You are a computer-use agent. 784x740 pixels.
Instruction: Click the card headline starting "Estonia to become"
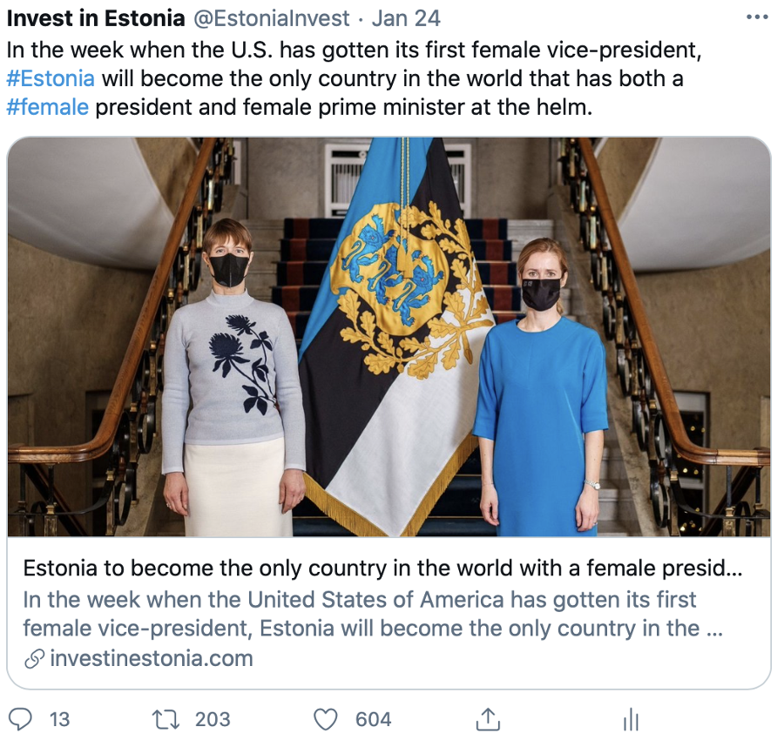383,568
